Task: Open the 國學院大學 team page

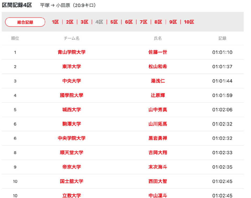Action: pyautogui.click(x=72, y=95)
